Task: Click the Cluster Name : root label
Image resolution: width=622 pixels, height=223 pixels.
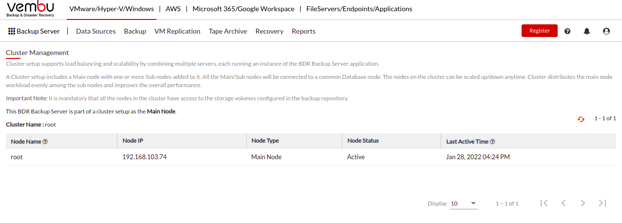Action: 31,125
